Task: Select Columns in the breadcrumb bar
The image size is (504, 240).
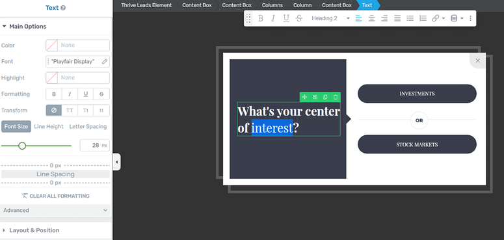Action: point(272,5)
